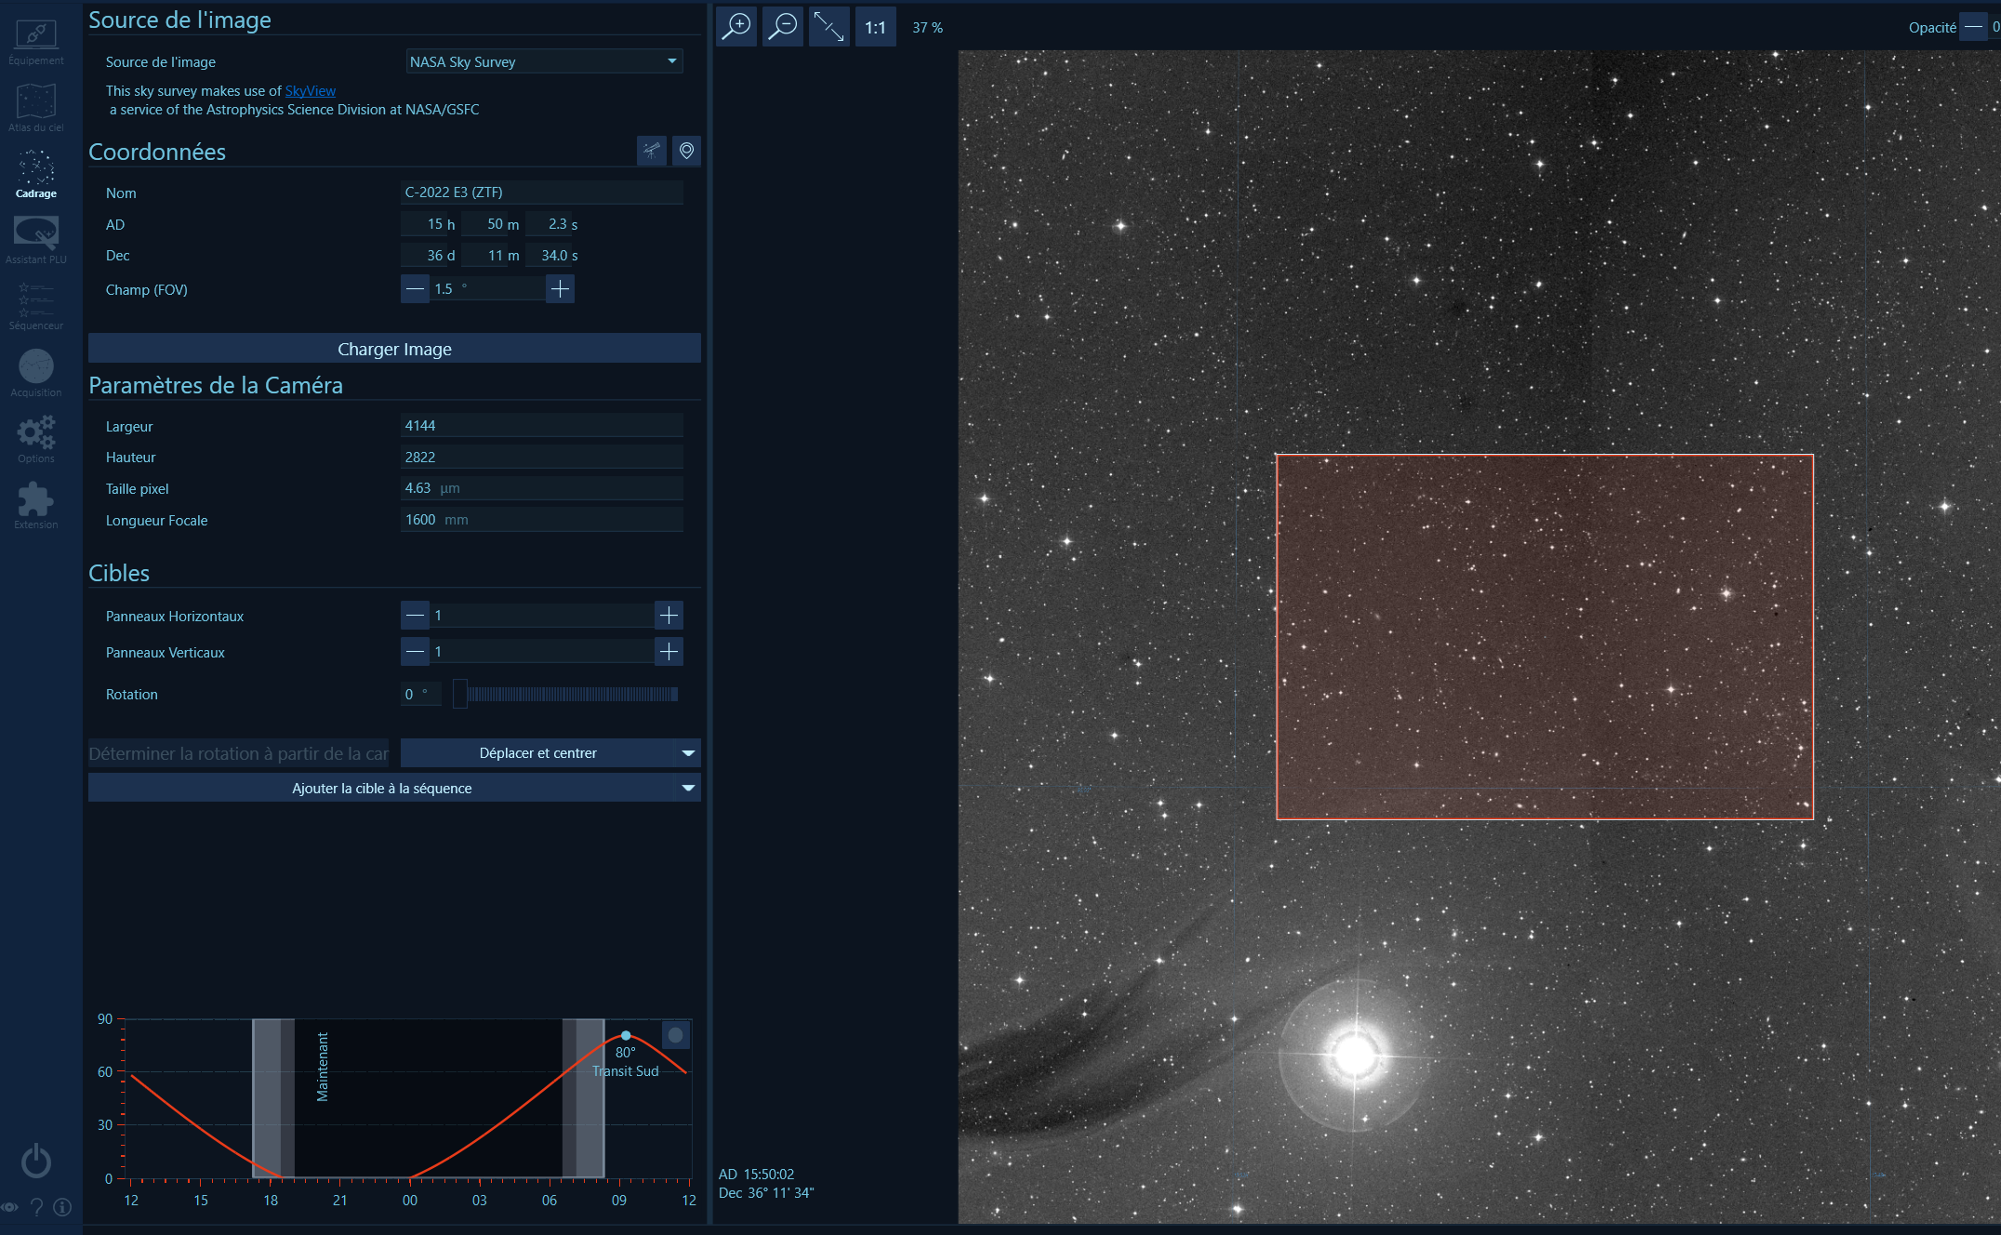The height and width of the screenshot is (1235, 2001).
Task: Toggle the moon icon on altitude chart
Action: coord(676,1035)
